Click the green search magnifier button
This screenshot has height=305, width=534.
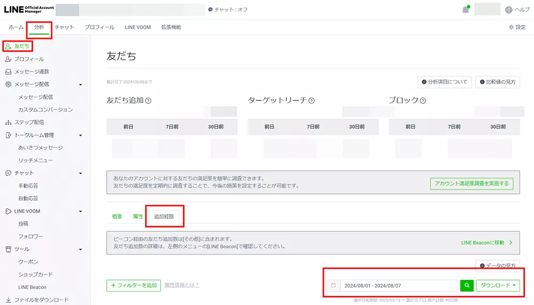467,286
